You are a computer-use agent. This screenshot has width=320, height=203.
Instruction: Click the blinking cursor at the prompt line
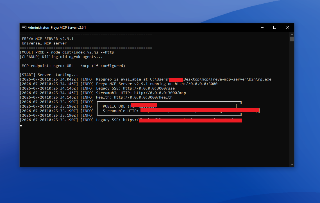pyautogui.click(x=21, y=126)
